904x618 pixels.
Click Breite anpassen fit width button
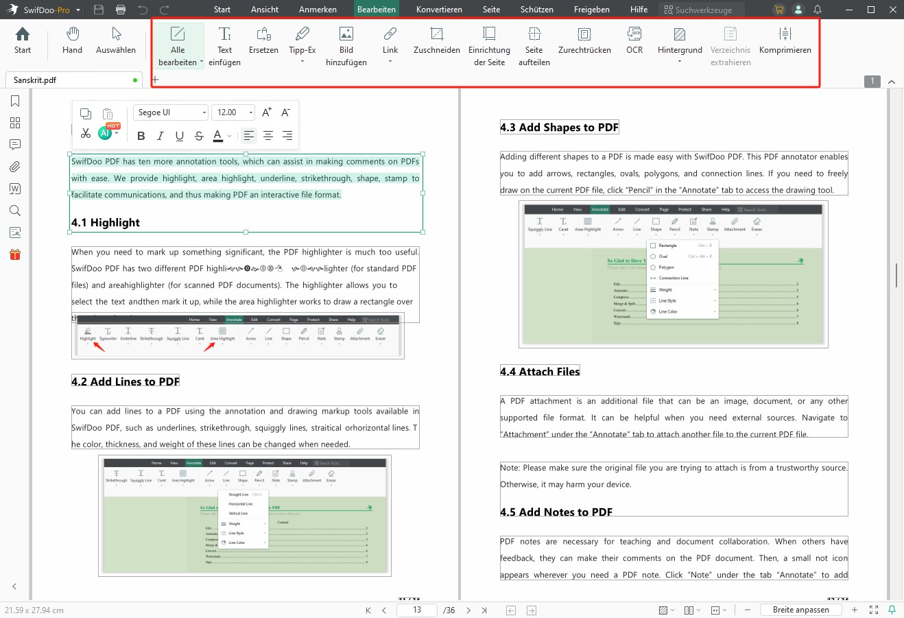pos(801,610)
